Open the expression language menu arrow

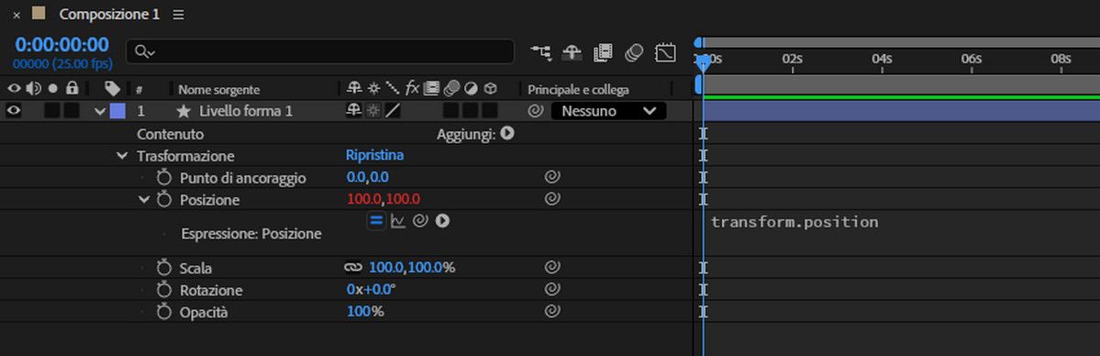click(443, 221)
